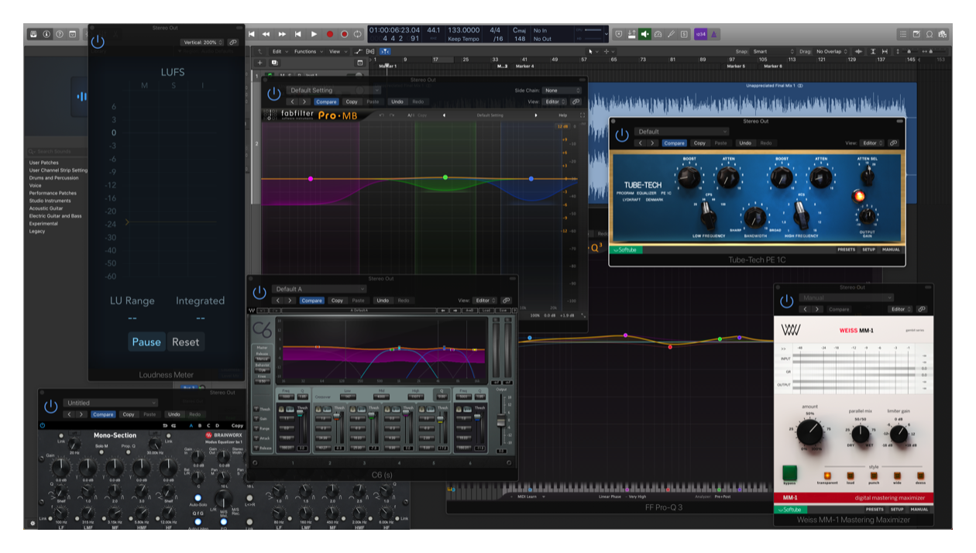Click MANUAL in Weiss MM-1 footer

pyautogui.click(x=919, y=510)
